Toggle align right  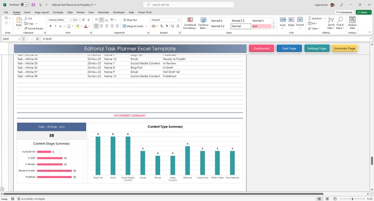pyautogui.click(x=106, y=26)
